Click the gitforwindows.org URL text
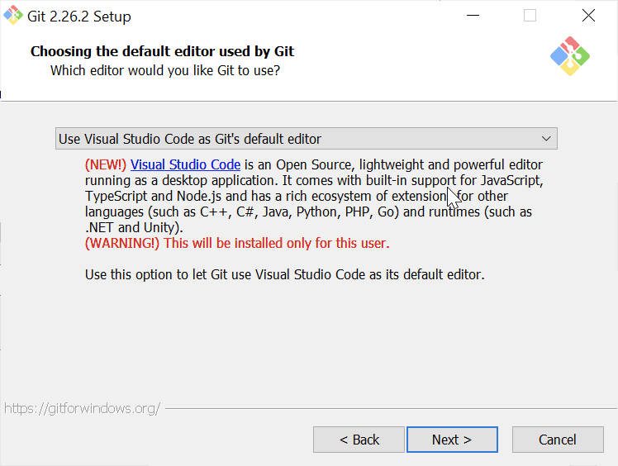Viewport: 618px width, 466px height. coord(82,408)
